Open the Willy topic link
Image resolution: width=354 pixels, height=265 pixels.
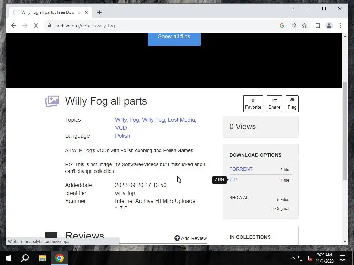(x=121, y=120)
